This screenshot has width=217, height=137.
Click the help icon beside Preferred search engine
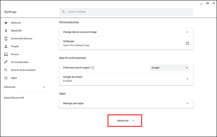coord(93,68)
